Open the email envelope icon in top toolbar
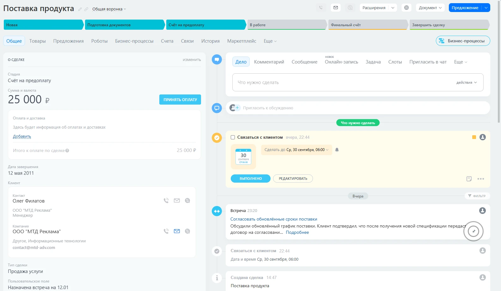 click(x=336, y=8)
